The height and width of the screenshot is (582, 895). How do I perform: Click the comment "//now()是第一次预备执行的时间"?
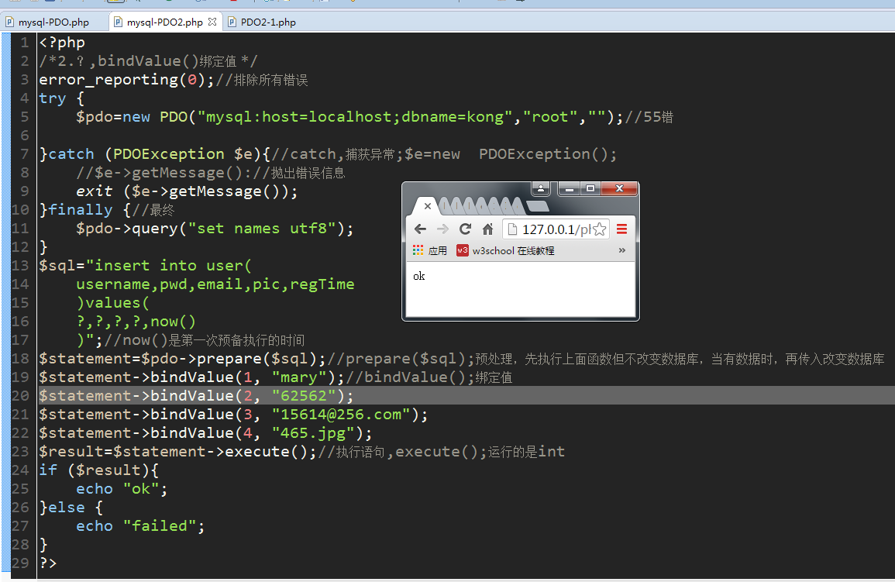[205, 340]
